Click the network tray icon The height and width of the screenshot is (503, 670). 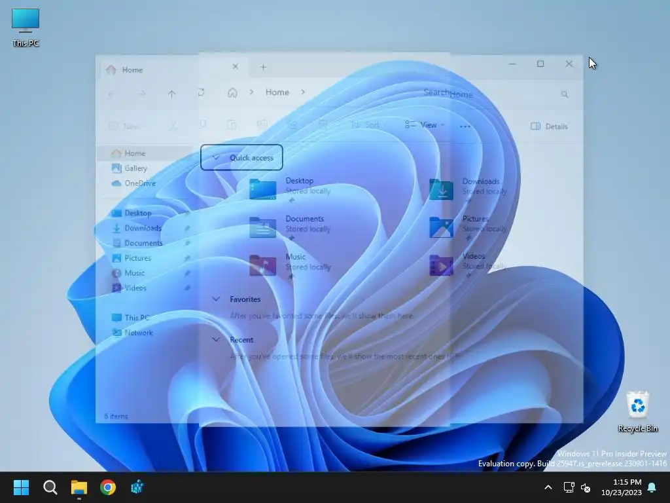[569, 487]
